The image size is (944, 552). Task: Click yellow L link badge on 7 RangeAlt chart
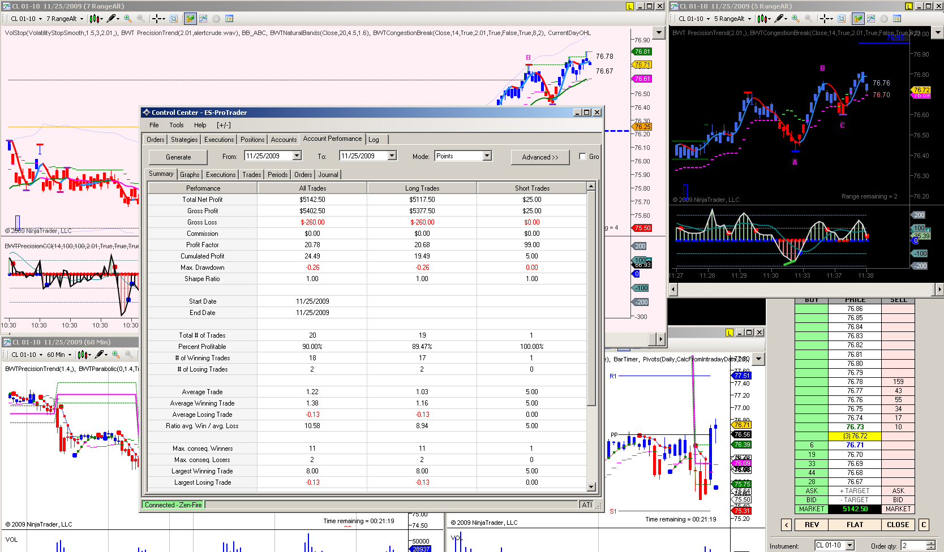630,6
